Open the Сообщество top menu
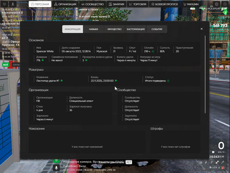 (92, 4)
